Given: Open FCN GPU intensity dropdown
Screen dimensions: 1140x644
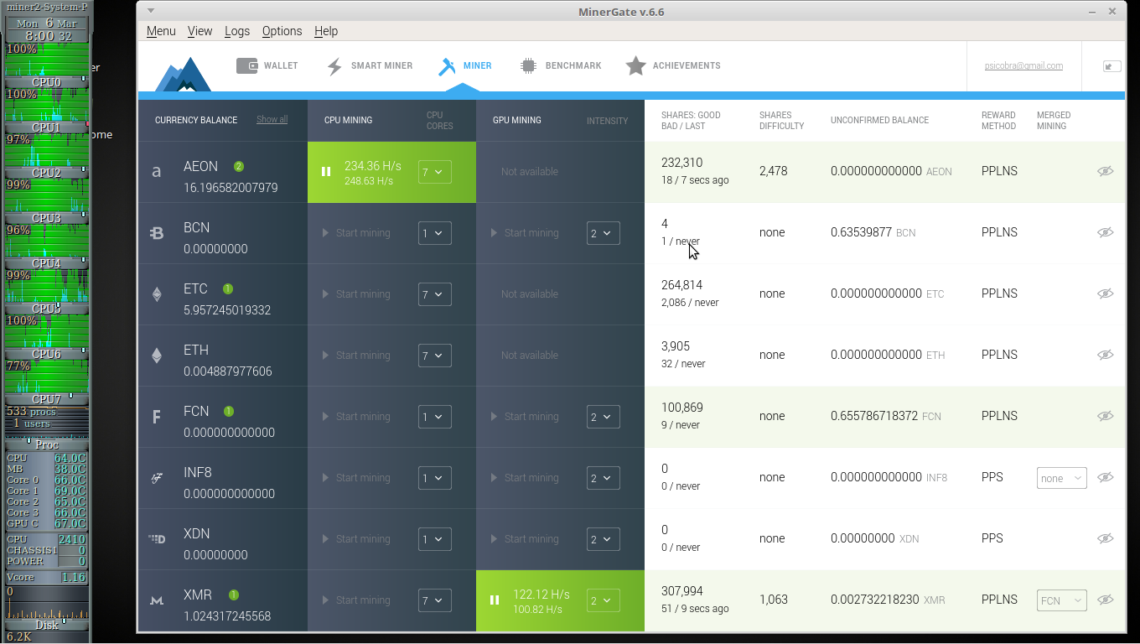Looking at the screenshot, I should point(604,417).
